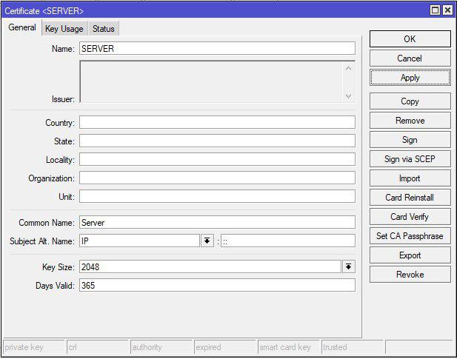Export the certificate
This screenshot has height=359, width=457.
pos(410,255)
